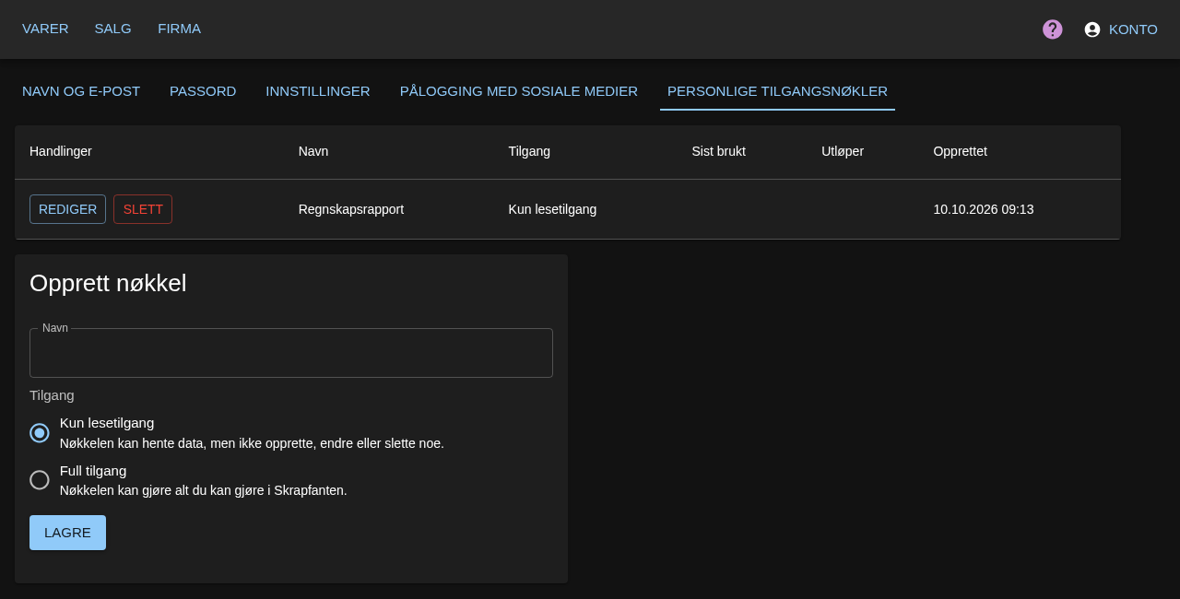Click the Opprett nøkkel heading
The height and width of the screenshot is (599, 1180).
point(108,283)
